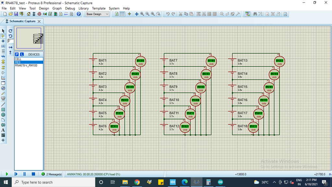
Task: Select the Component Mode tool
Action: point(3,36)
